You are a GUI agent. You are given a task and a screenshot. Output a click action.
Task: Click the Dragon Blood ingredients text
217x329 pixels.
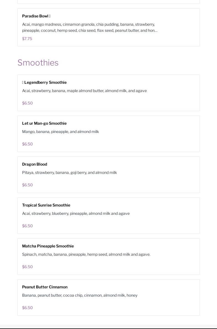point(69,173)
